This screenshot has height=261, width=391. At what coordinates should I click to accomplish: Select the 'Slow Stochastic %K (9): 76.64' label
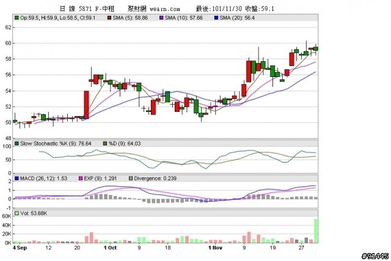(56, 144)
